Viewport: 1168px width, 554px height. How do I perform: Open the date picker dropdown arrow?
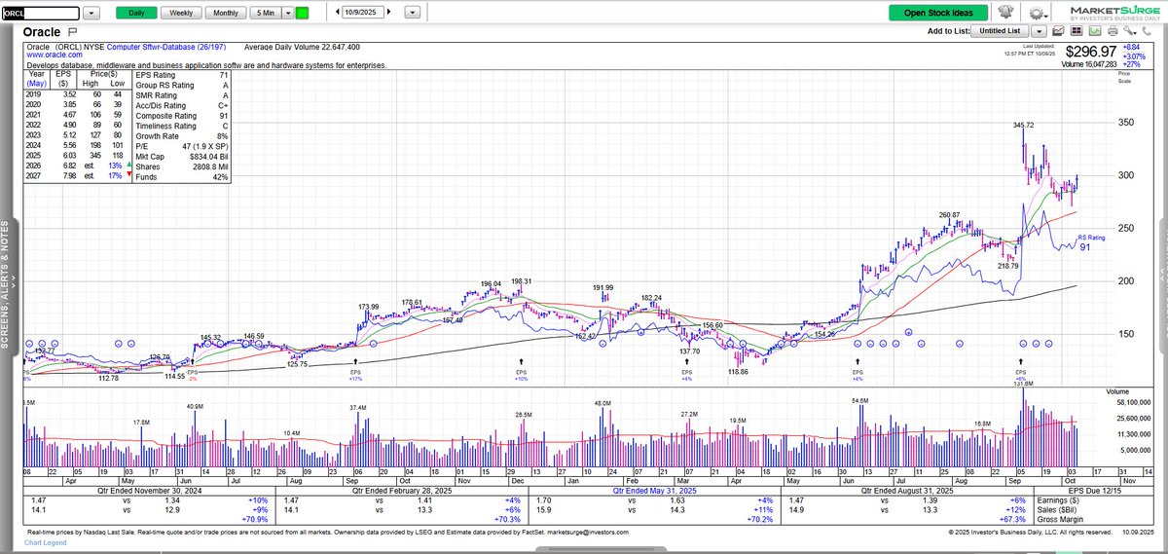[x=413, y=13]
